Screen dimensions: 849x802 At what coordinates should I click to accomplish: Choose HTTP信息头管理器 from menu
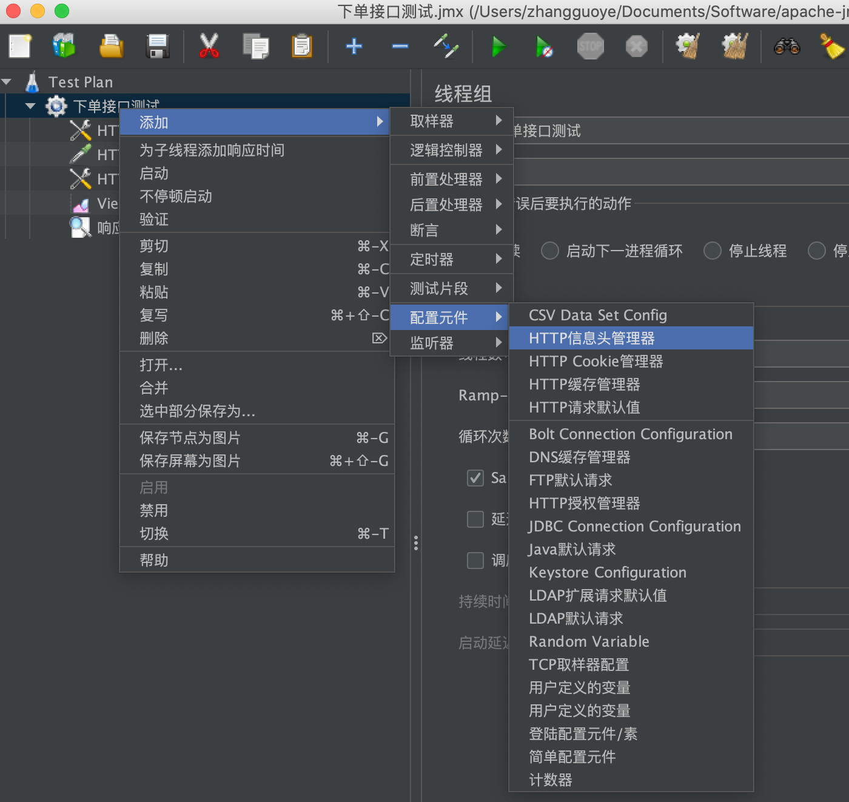click(631, 338)
